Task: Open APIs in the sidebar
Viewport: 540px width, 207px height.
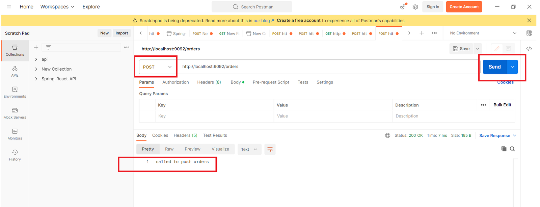Action: [x=15, y=71]
